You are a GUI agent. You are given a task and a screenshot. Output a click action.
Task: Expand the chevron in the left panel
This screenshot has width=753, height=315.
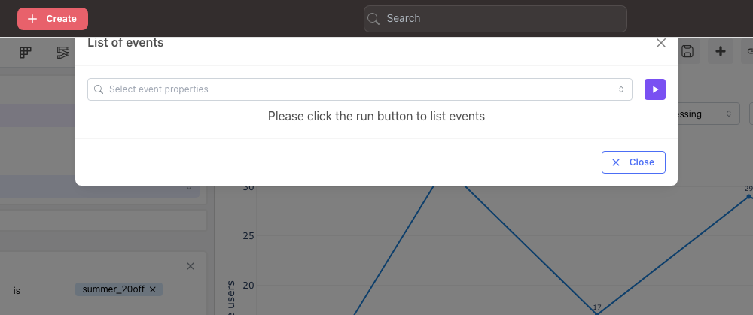[x=189, y=189]
